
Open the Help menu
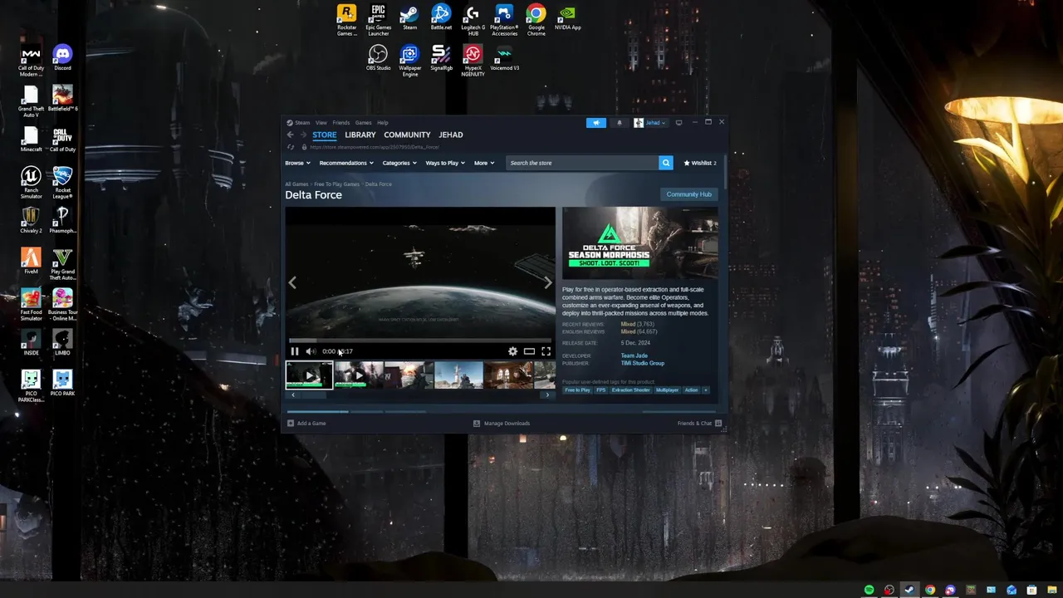383,123
